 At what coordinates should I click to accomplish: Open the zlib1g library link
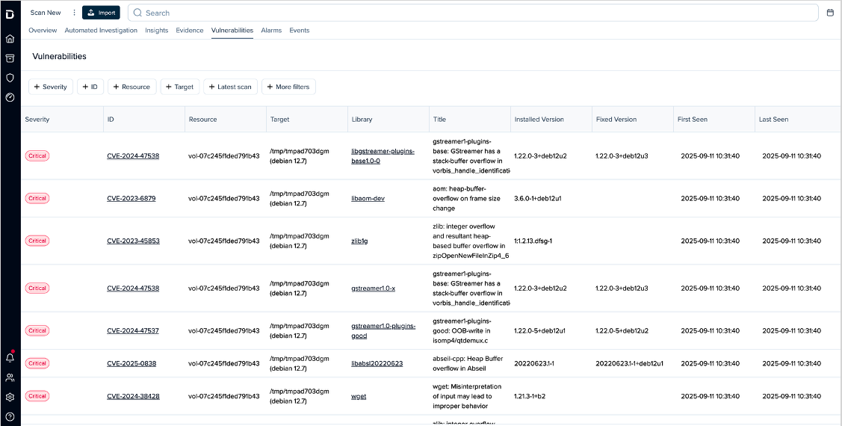[x=359, y=241]
